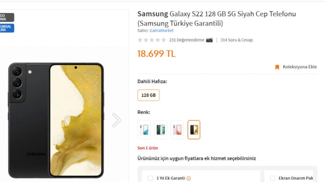325x182 pixels.
Task: Enable the 1 Yıl Ek Garanti checkbox
Action: pyautogui.click(x=150, y=178)
